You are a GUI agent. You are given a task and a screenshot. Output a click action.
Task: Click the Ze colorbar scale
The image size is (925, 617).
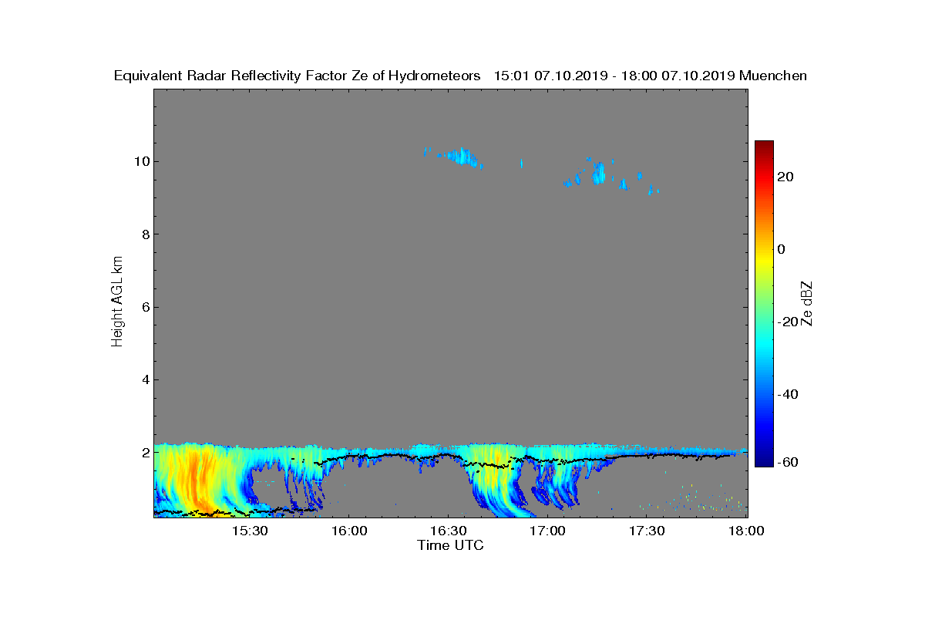click(x=764, y=303)
